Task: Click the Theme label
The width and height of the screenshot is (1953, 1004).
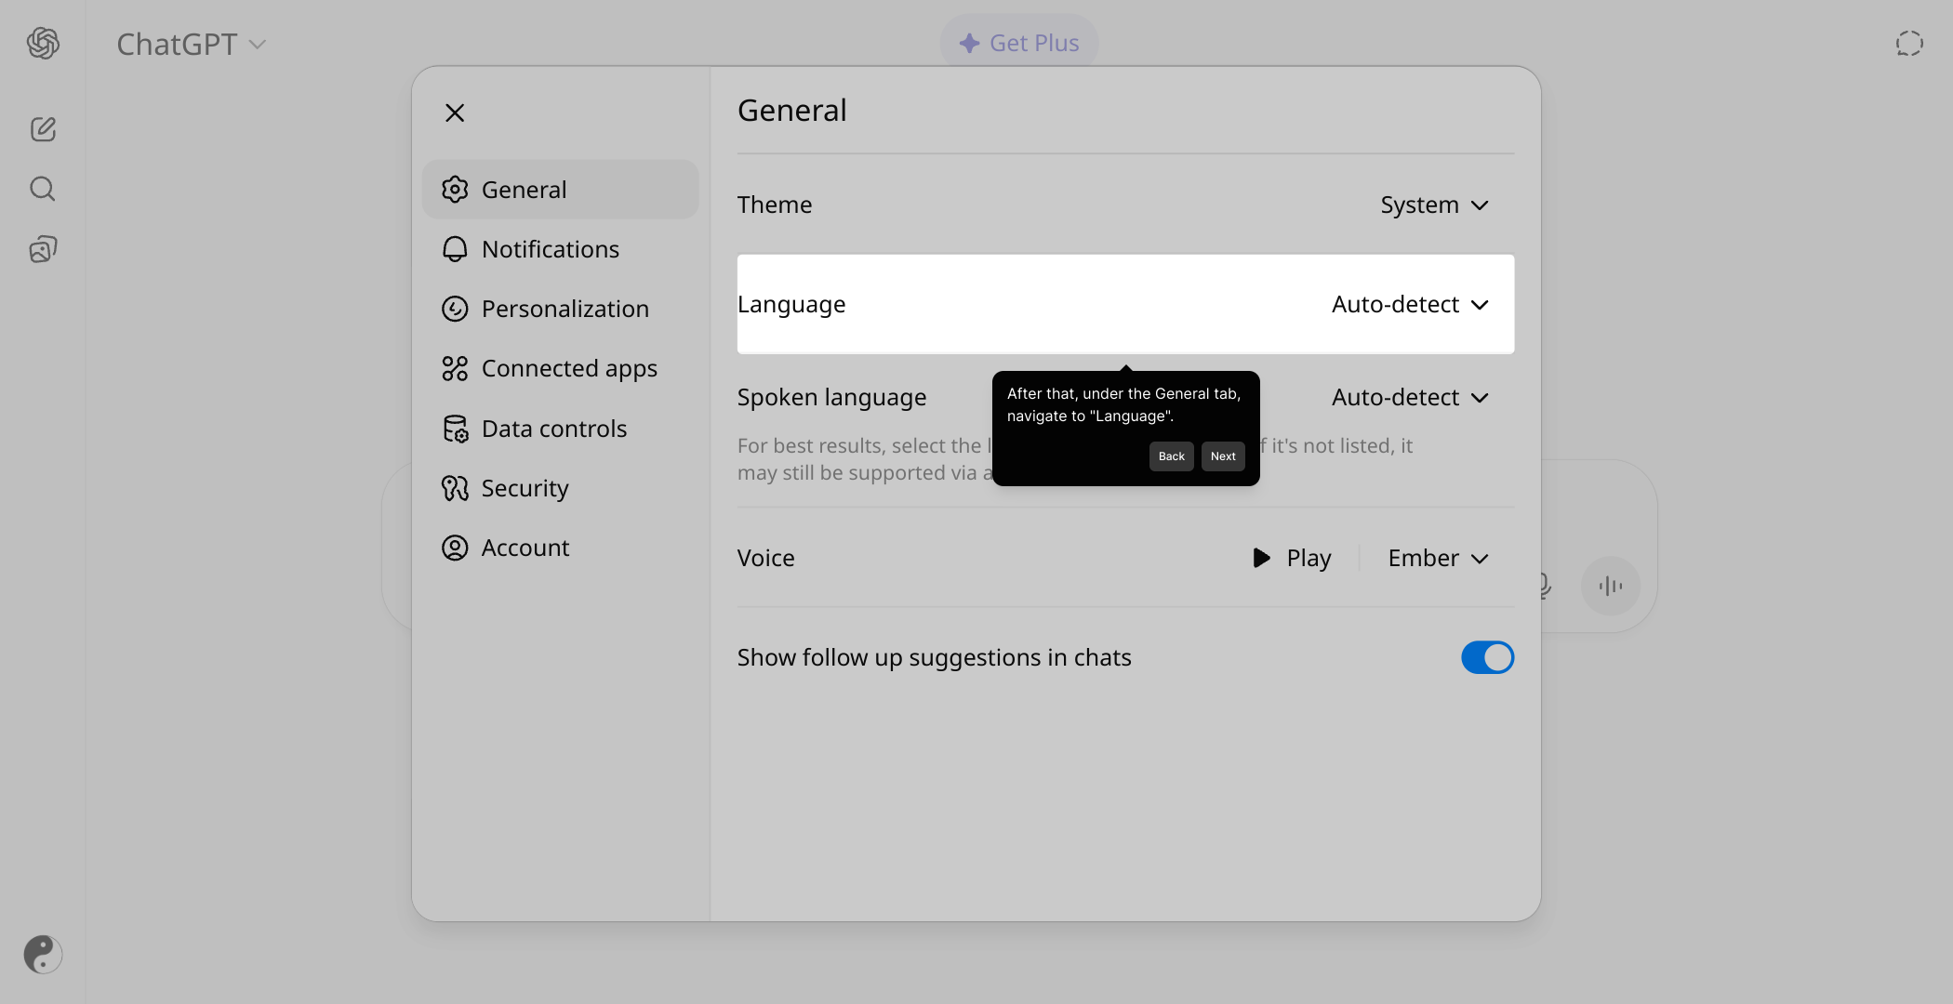Action: pyautogui.click(x=775, y=205)
